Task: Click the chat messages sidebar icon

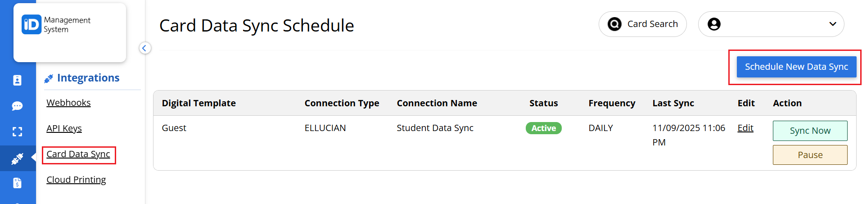Action: coord(17,106)
